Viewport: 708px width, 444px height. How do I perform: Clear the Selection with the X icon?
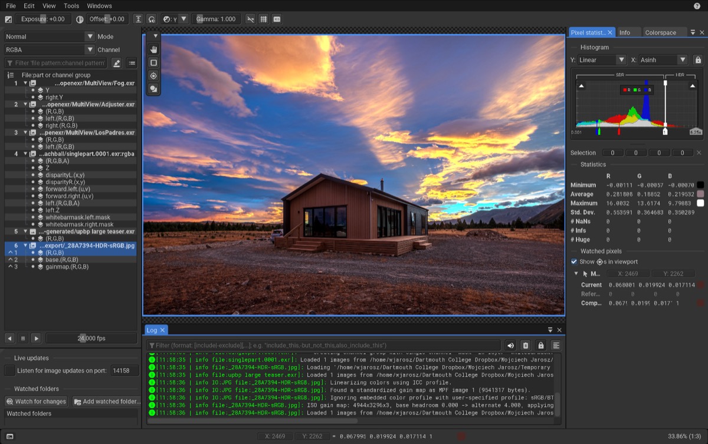(x=699, y=153)
